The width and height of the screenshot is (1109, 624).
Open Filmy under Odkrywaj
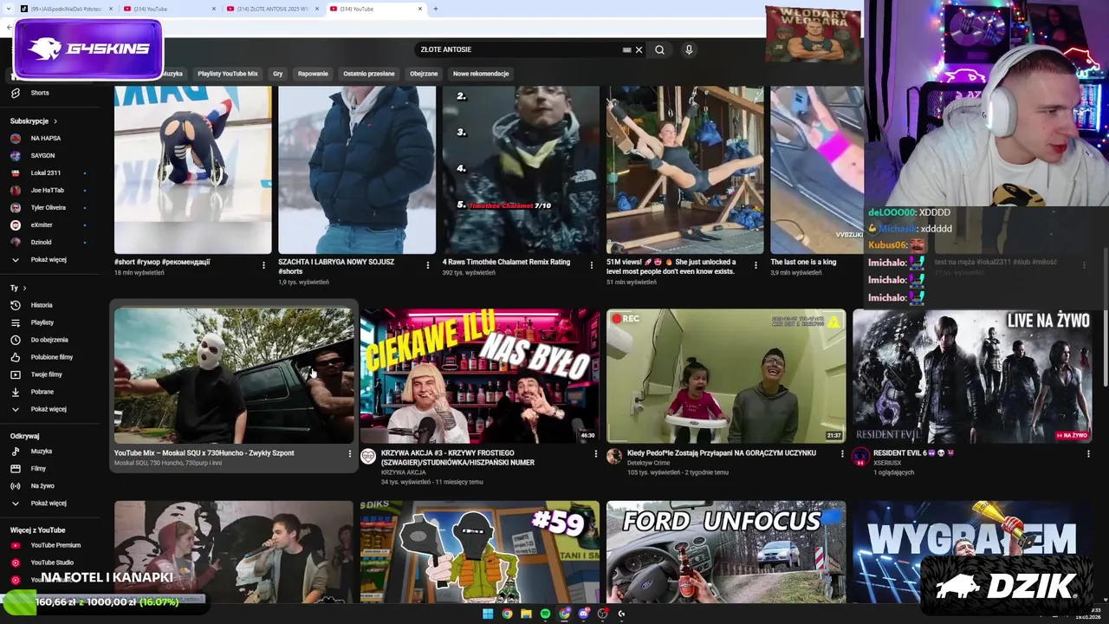click(x=38, y=469)
